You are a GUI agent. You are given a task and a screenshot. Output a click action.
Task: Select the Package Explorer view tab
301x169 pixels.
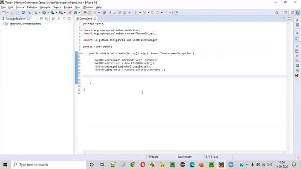16,19
